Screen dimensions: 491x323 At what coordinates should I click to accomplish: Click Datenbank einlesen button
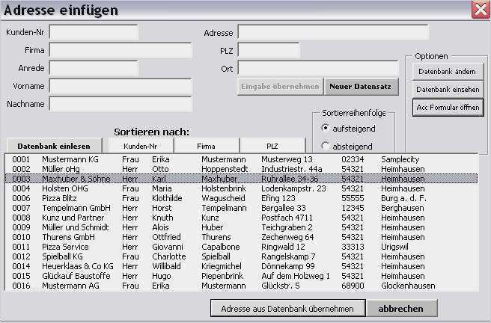coord(55,146)
